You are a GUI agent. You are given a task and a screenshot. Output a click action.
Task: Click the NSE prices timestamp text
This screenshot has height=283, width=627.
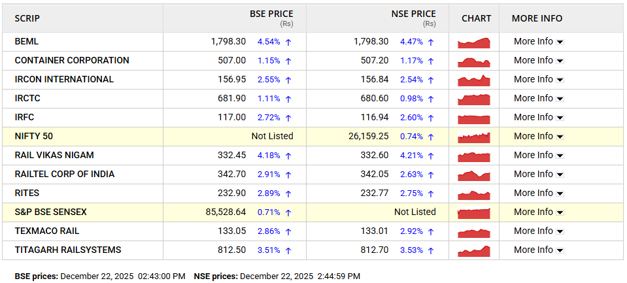(277, 276)
